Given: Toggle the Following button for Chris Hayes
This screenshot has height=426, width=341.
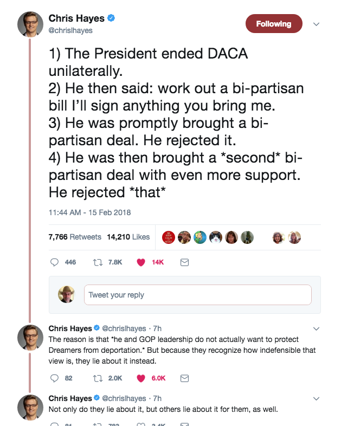Looking at the screenshot, I should click(273, 24).
